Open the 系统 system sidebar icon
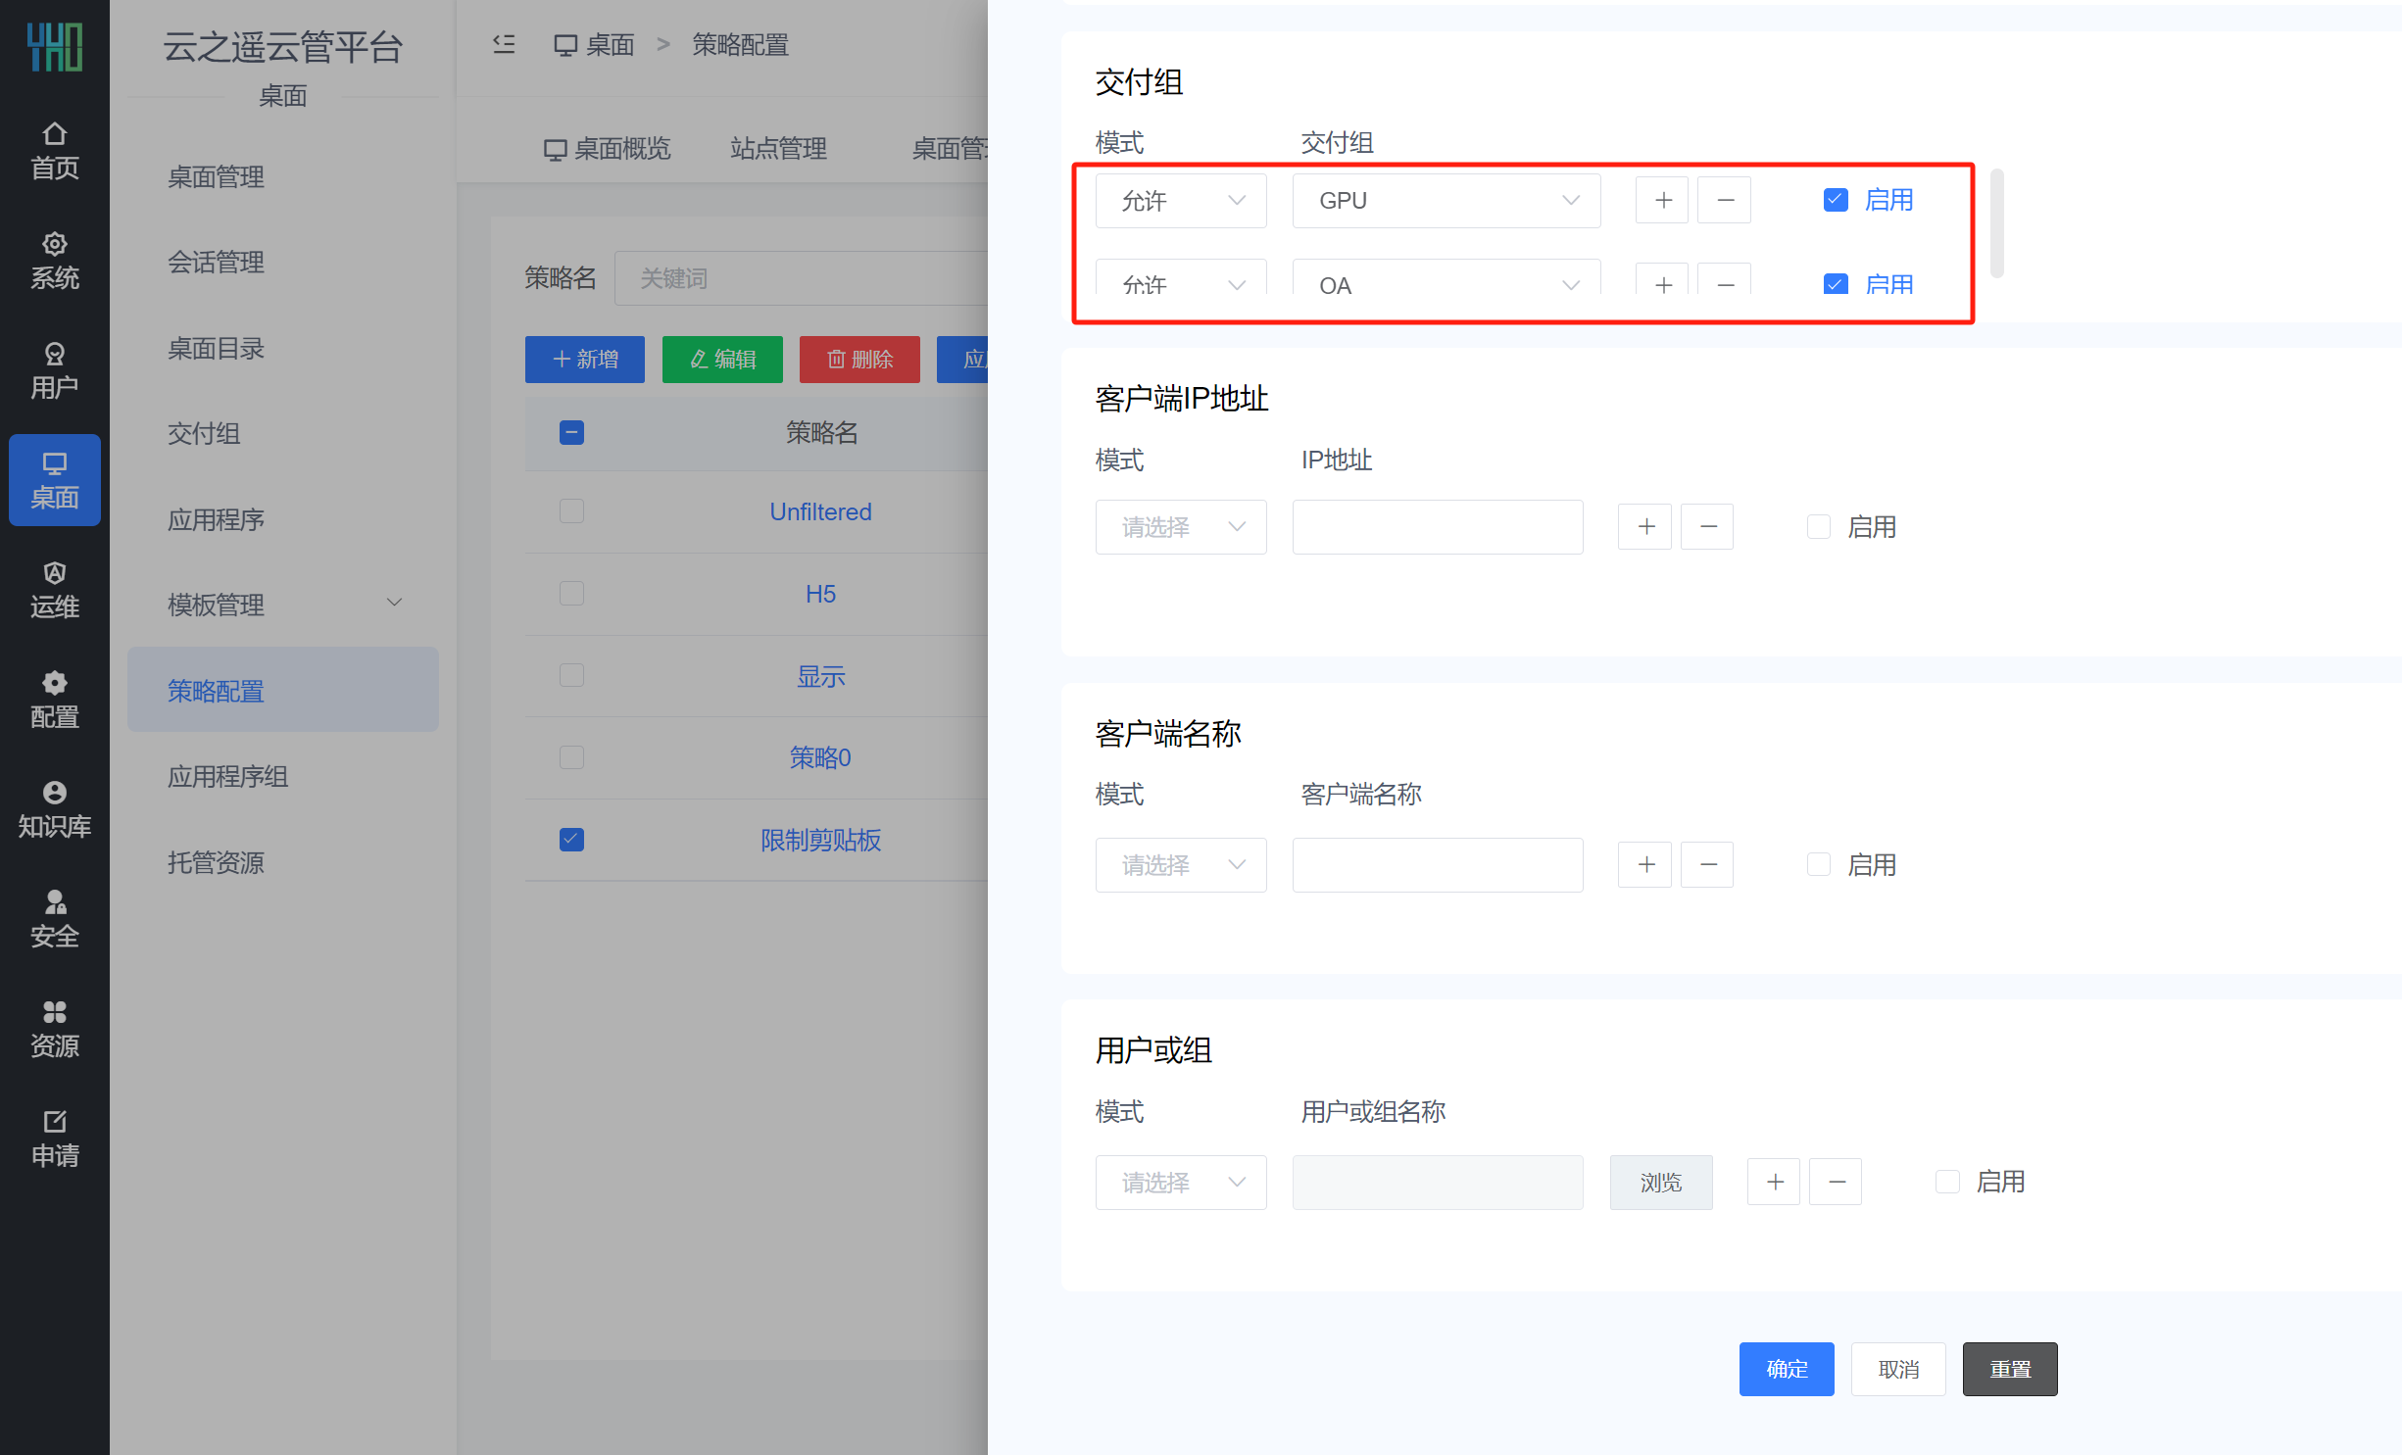This screenshot has height=1455, width=2402. point(55,261)
